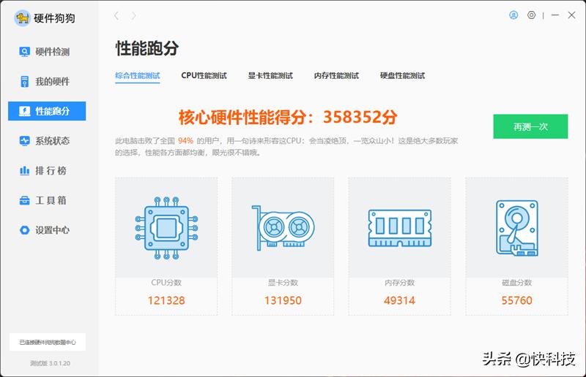Screen dimensions: 586x377
Task: Switch to the CPU性能测试 tab
Action: click(204, 76)
